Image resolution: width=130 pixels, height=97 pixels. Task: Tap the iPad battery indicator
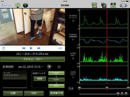tap(128, 1)
